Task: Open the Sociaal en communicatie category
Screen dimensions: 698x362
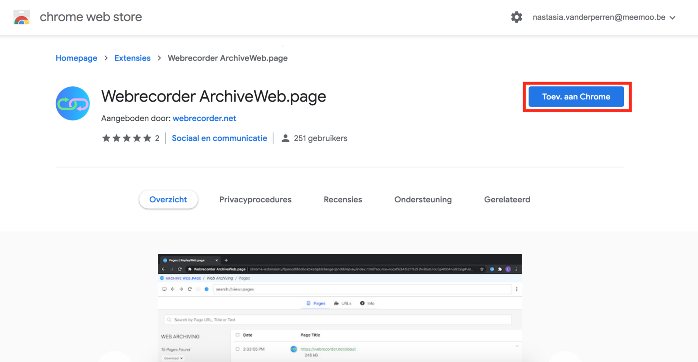Action: pyautogui.click(x=219, y=138)
